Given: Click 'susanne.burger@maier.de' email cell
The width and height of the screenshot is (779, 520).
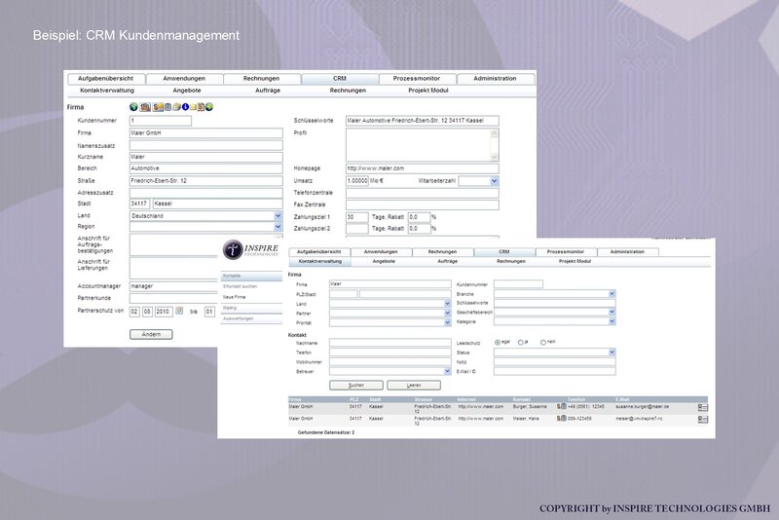Looking at the screenshot, I should coord(643,407).
